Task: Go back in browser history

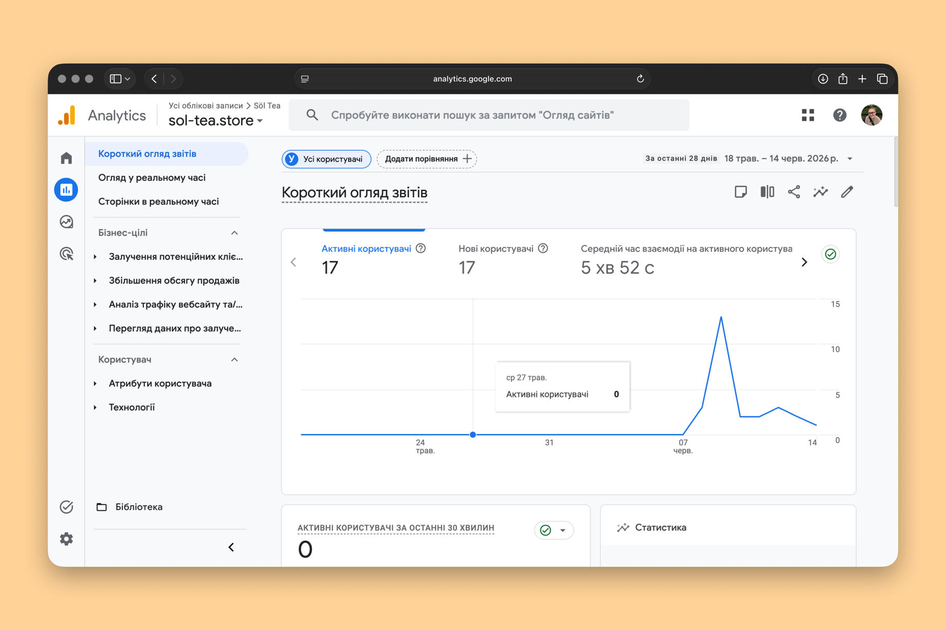Action: pos(154,79)
